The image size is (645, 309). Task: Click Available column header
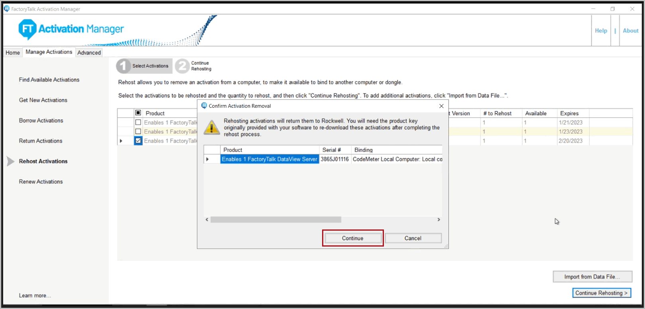pyautogui.click(x=539, y=113)
